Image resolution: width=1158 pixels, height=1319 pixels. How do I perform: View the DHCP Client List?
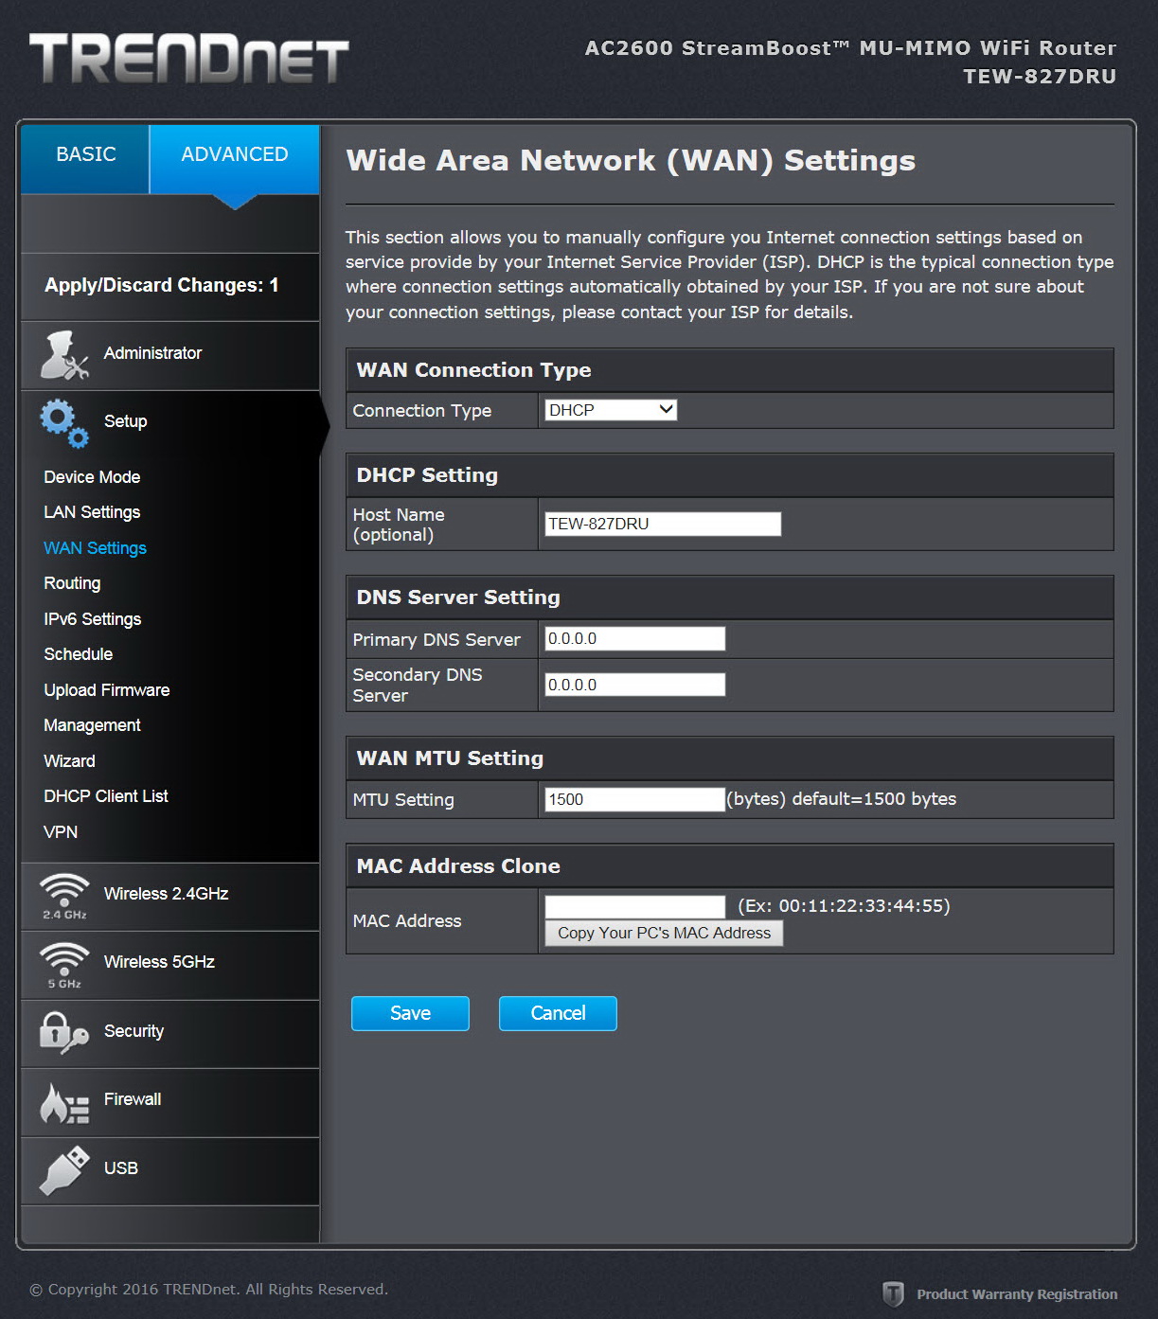tap(106, 796)
